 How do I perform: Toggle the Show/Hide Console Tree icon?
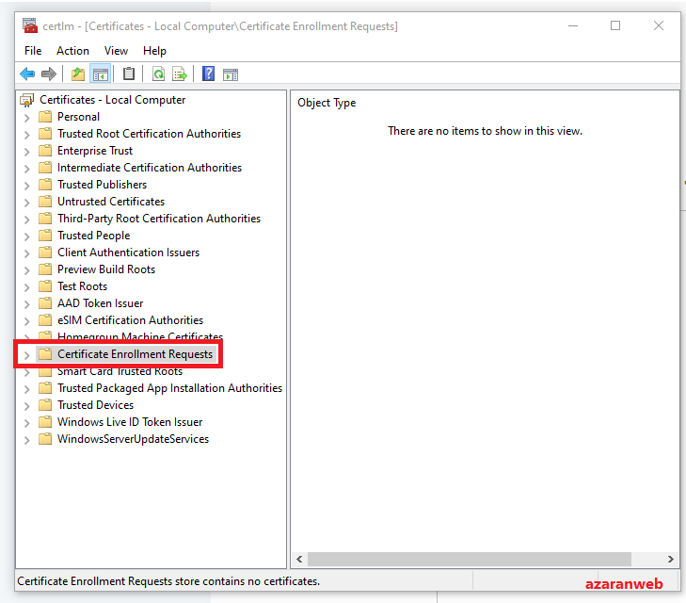[x=101, y=74]
